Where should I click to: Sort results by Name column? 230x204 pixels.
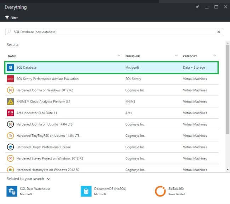pos(12,56)
